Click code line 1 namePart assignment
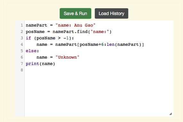183x122 pixels. coord(61,25)
